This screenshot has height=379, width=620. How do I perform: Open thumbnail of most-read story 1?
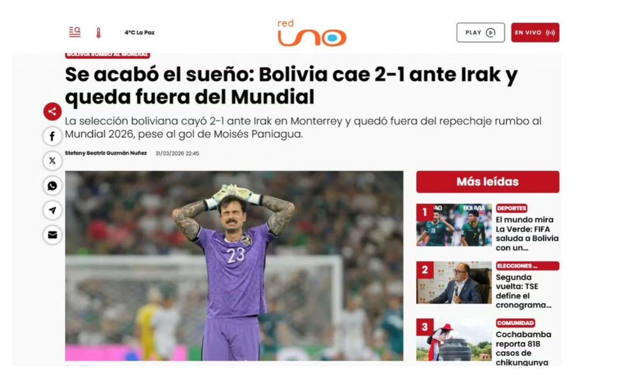[x=454, y=225]
